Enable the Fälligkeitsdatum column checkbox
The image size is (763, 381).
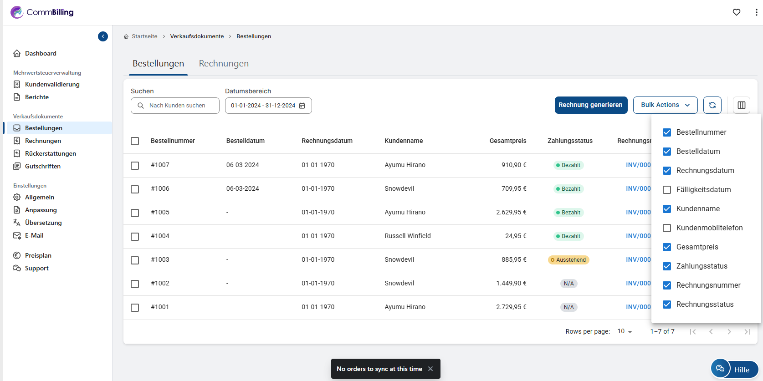(667, 190)
